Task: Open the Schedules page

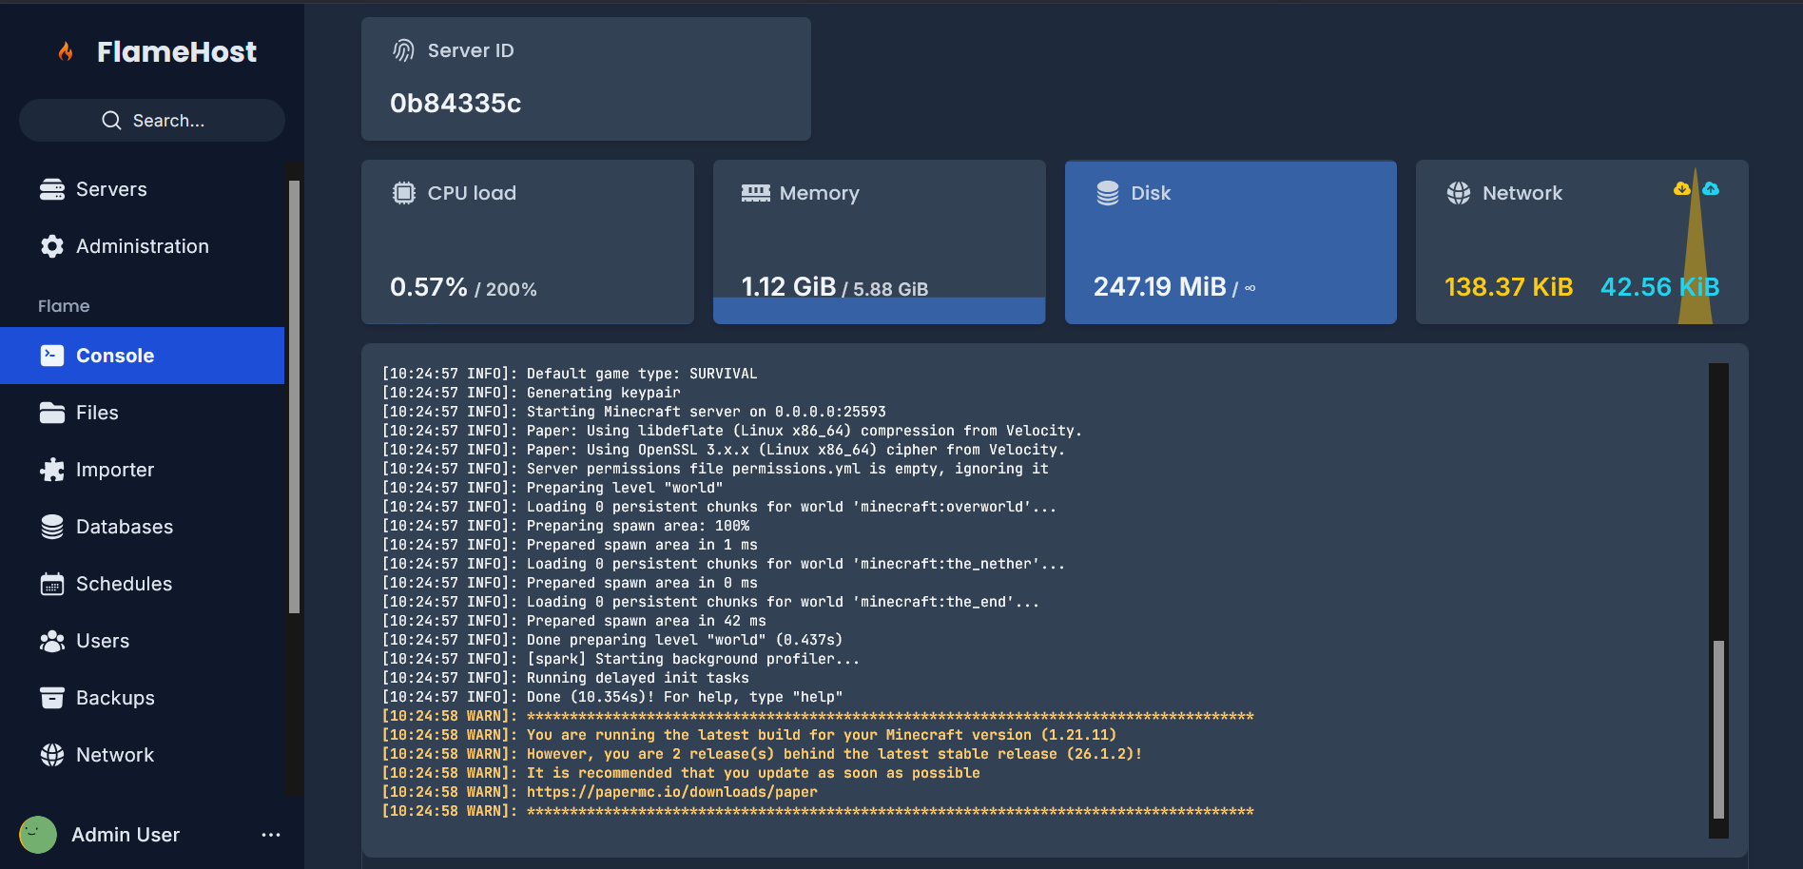Action: 143,584
